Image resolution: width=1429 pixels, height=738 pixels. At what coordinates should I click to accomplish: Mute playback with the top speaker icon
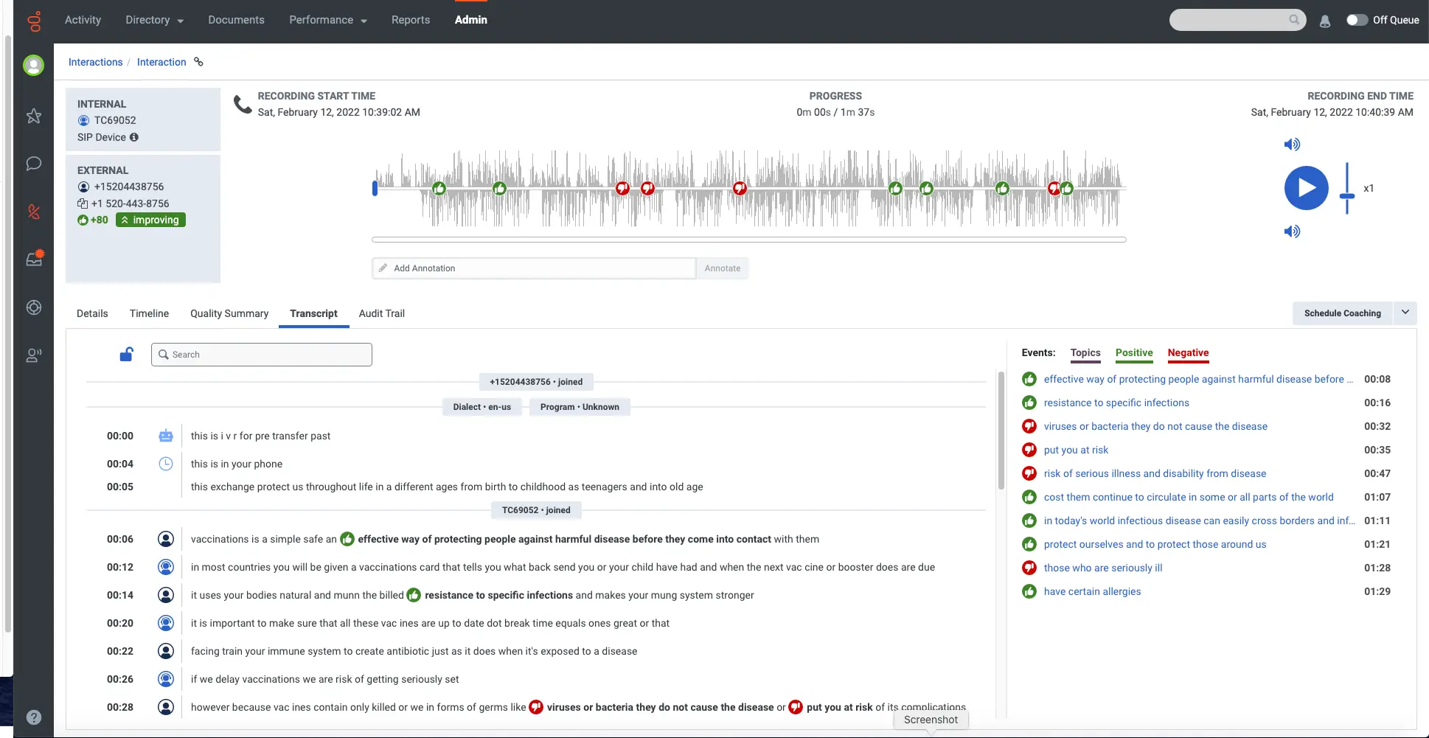pos(1292,145)
